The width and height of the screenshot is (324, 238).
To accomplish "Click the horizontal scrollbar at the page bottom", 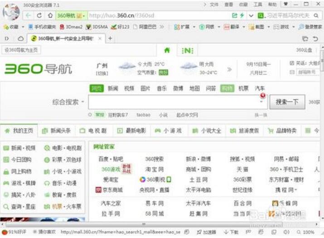I will 144,224.
